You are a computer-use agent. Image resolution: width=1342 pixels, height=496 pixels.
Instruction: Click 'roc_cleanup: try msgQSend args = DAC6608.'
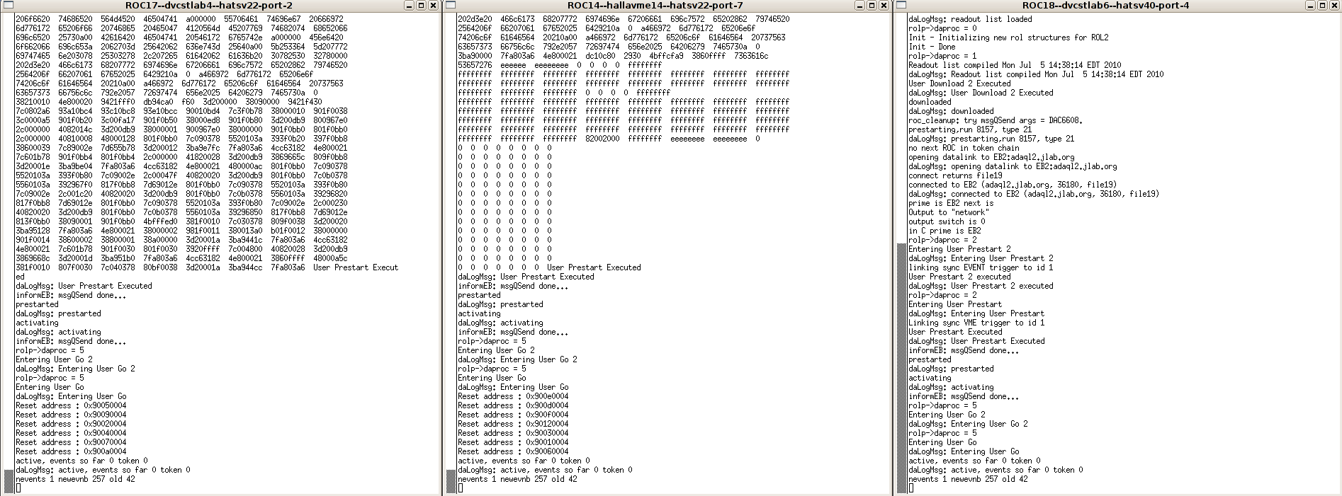tap(996, 120)
